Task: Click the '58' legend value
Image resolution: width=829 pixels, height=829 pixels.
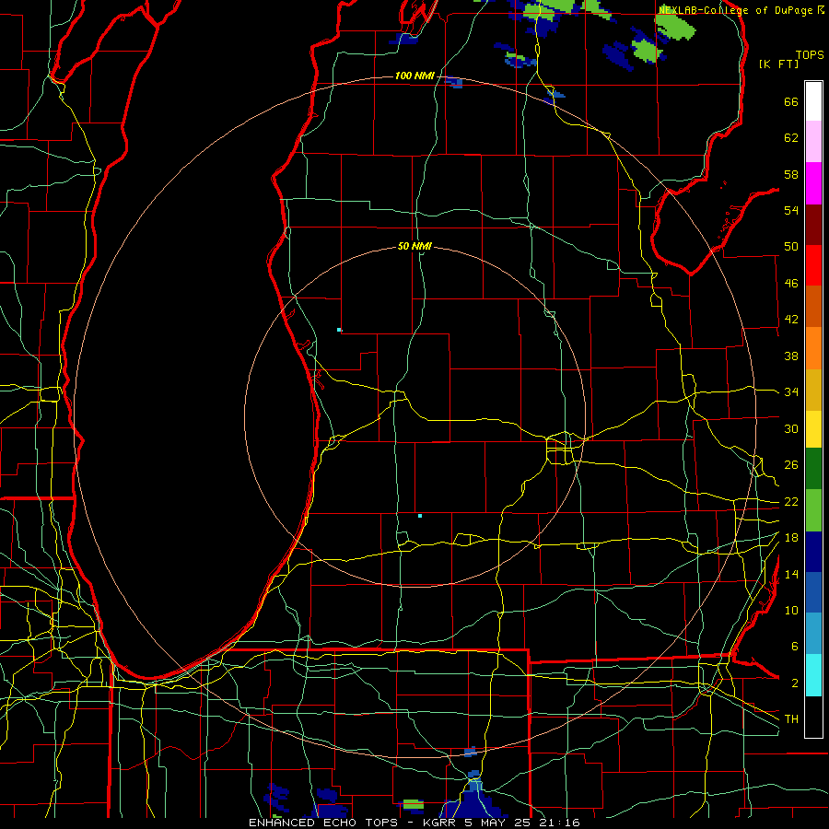Action: pos(791,174)
